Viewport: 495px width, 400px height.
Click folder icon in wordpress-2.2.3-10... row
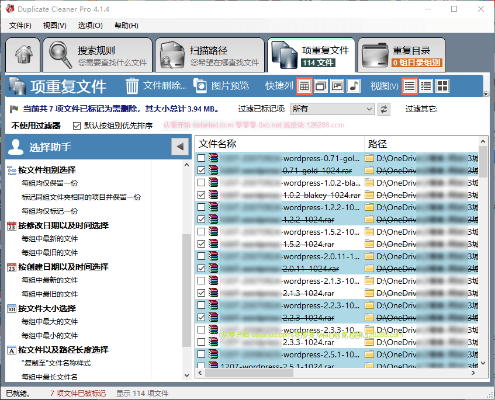(369, 305)
